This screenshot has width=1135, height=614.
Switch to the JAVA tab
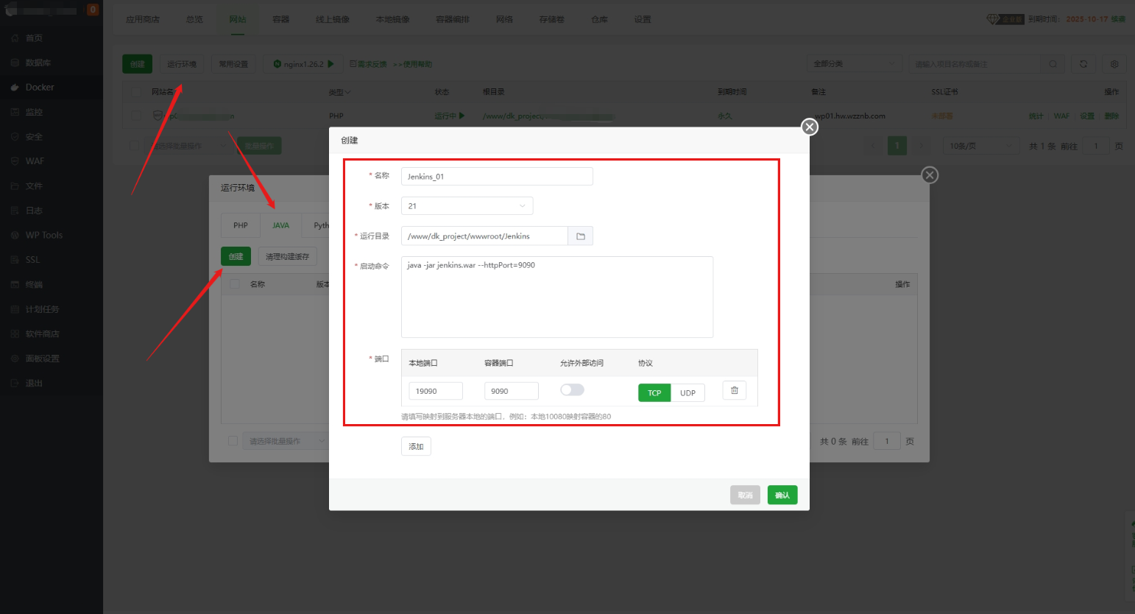pos(280,225)
